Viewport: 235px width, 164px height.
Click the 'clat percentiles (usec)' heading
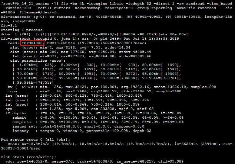click(37, 61)
